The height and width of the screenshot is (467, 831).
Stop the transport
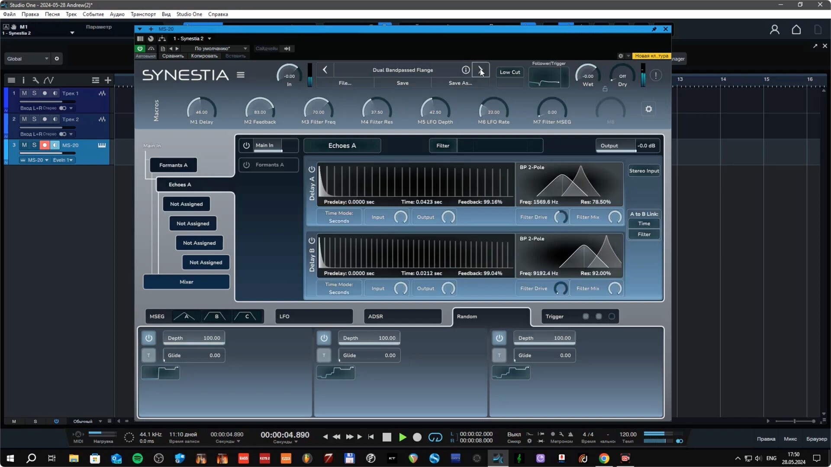pyautogui.click(x=387, y=437)
